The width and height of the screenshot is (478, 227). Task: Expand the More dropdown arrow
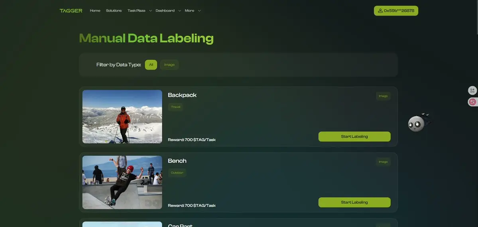tap(199, 11)
